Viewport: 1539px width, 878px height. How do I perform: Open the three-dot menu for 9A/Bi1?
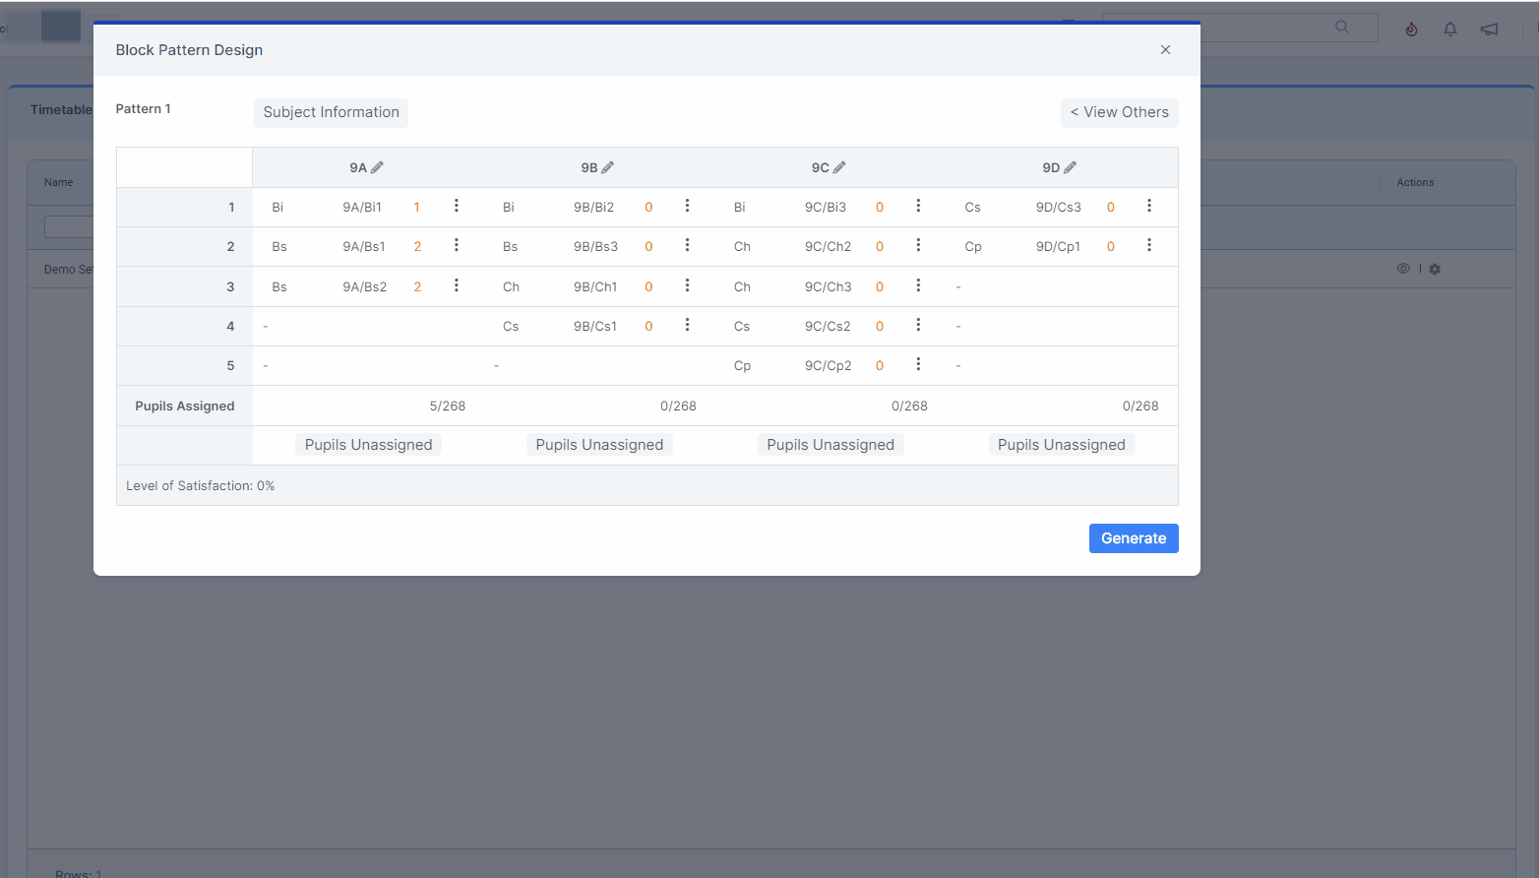click(457, 206)
